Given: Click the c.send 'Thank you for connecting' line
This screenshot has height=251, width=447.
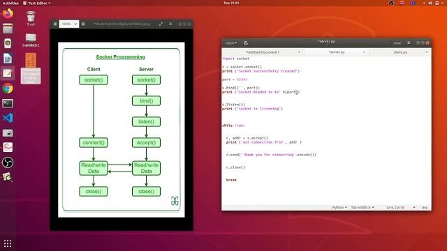Looking at the screenshot, I should pyautogui.click(x=272, y=155).
